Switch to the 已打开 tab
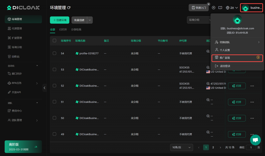 click(63, 30)
